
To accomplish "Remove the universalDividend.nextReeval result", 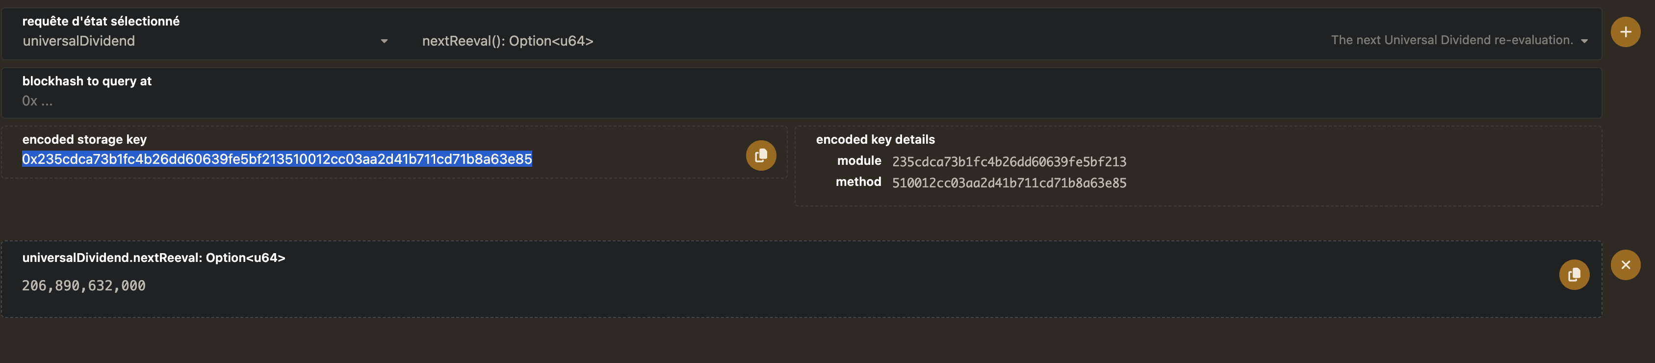I will pyautogui.click(x=1625, y=265).
